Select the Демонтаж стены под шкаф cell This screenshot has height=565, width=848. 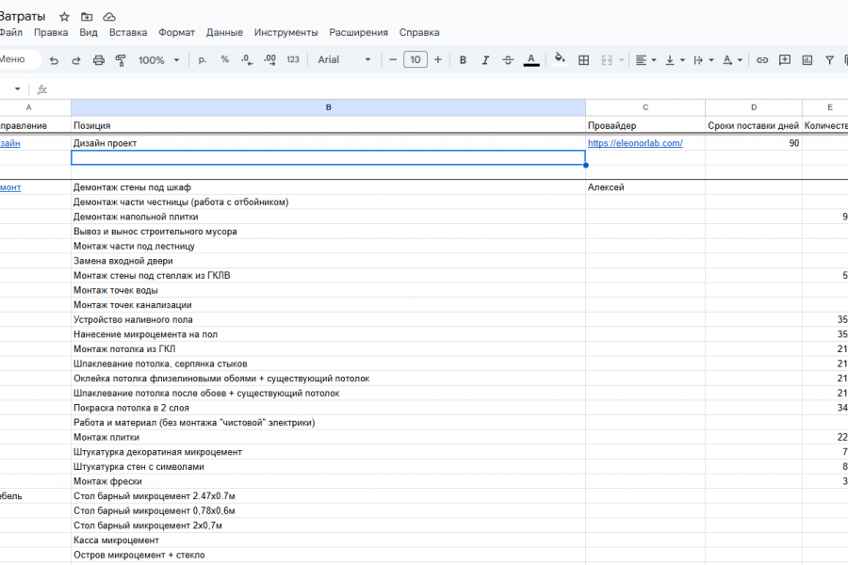pos(328,187)
